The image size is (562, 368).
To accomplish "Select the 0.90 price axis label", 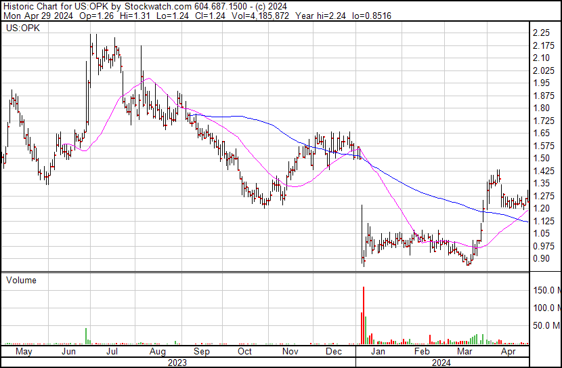I will point(541,259).
